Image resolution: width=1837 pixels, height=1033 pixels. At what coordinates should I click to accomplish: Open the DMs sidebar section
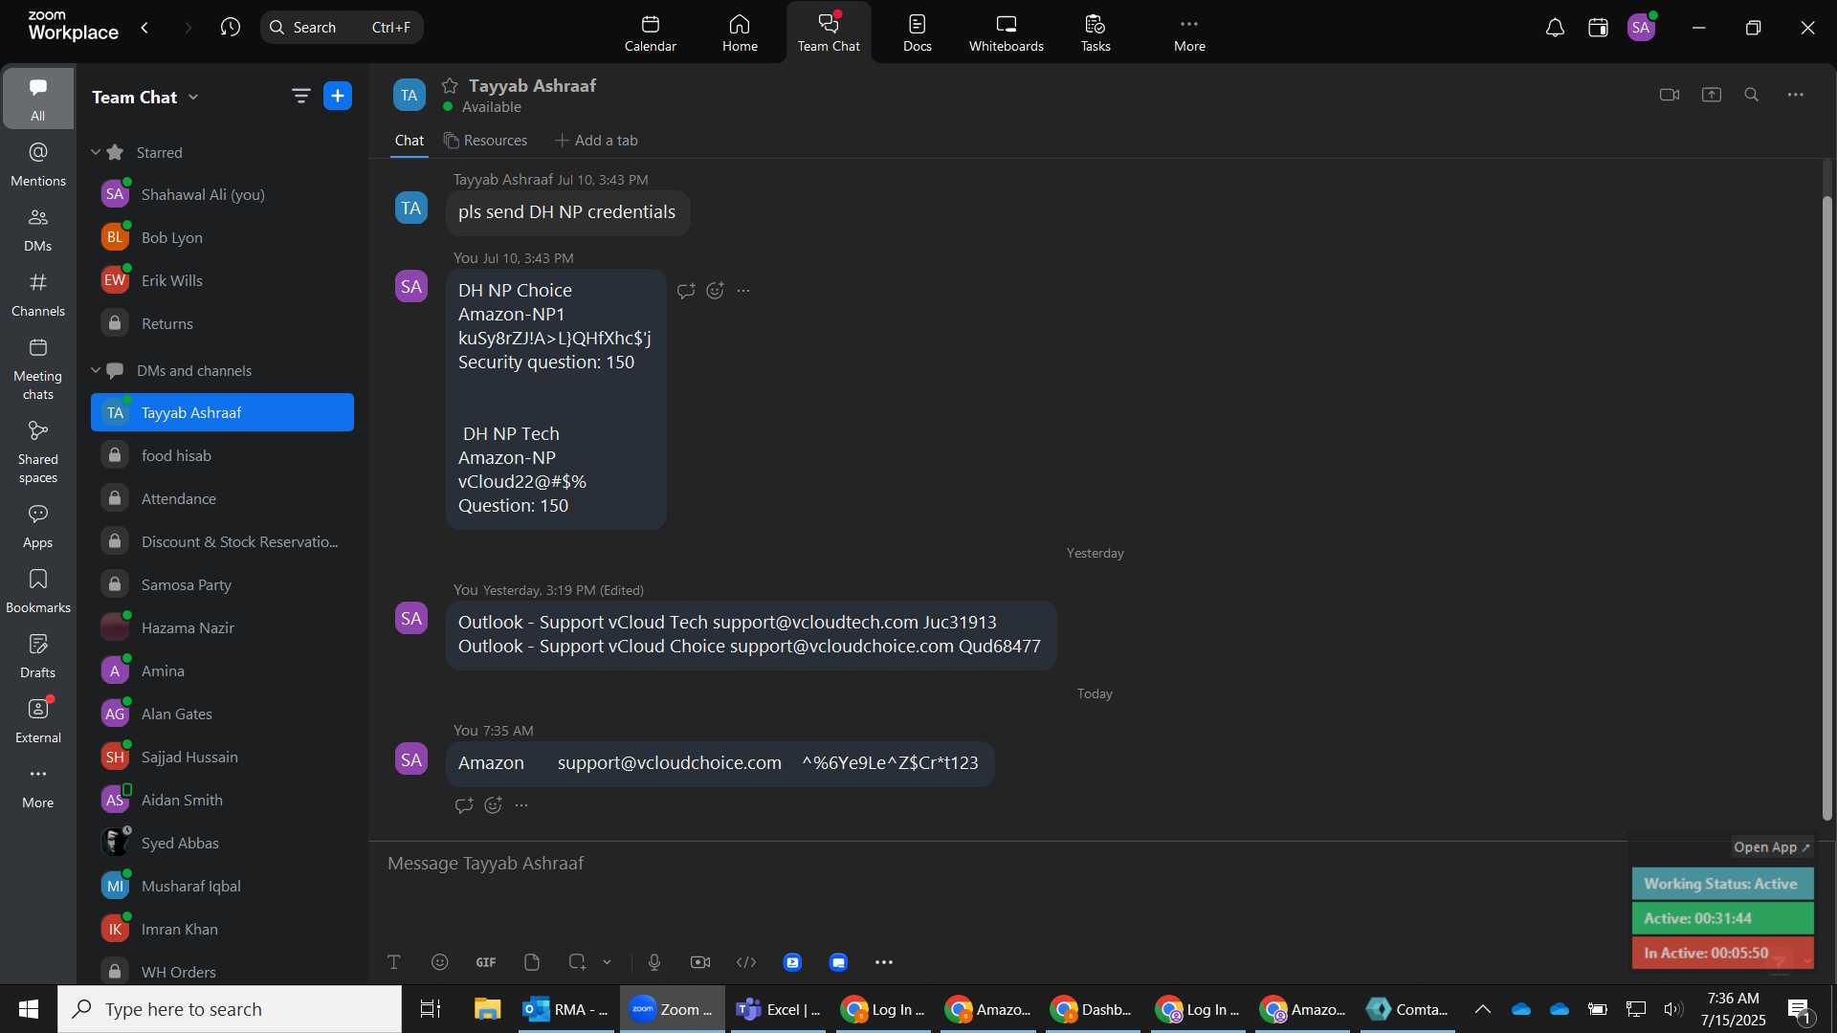38,230
